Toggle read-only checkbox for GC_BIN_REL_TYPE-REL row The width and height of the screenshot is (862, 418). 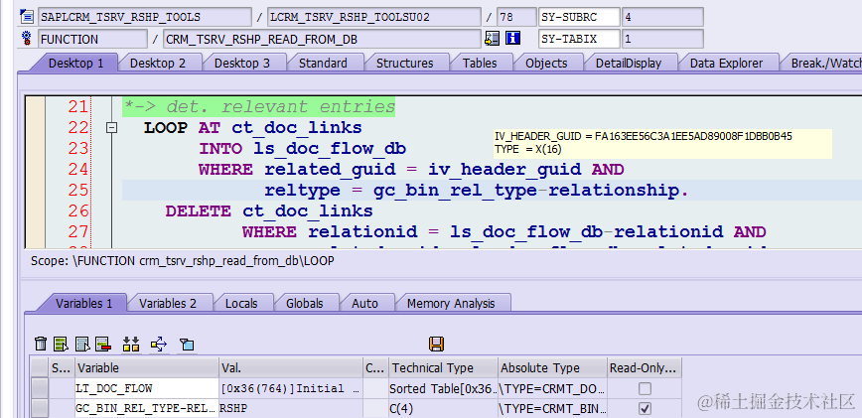click(x=645, y=409)
